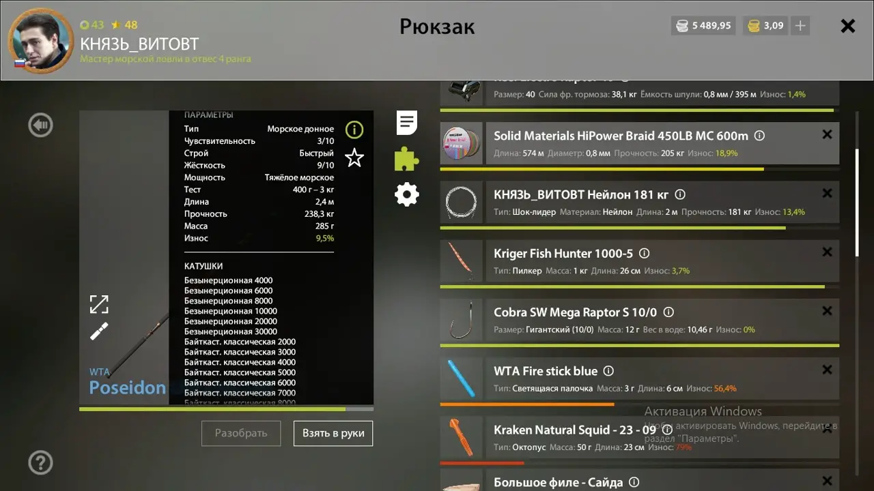Click the КНЯЗЬ_ВИТОВТ player avatar
This screenshot has height=491, width=874.
pos(41,40)
